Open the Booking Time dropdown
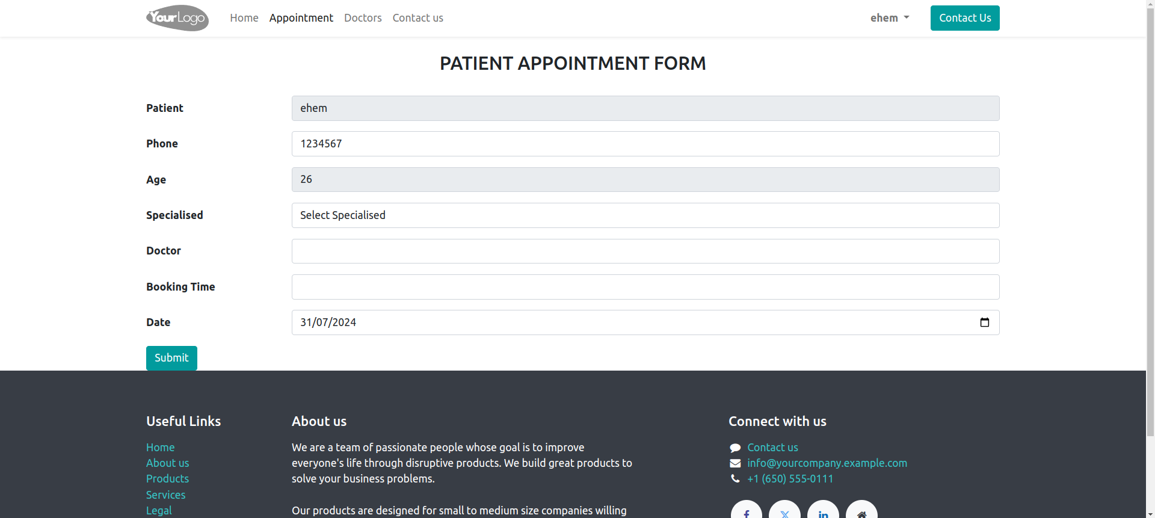Screen dimensions: 1155x518 645,287
